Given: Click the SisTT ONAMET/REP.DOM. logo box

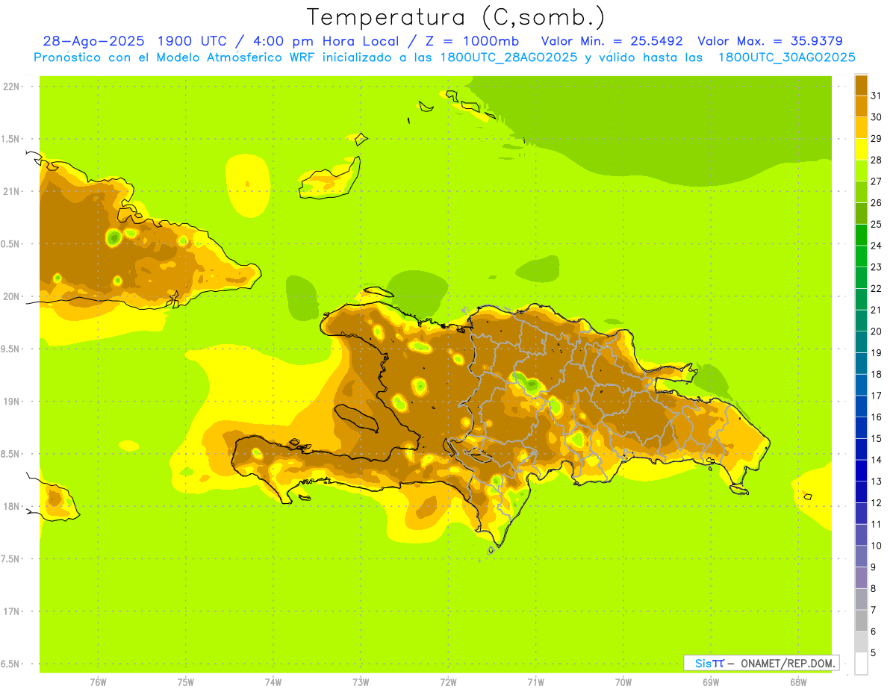Looking at the screenshot, I should pyautogui.click(x=761, y=663).
